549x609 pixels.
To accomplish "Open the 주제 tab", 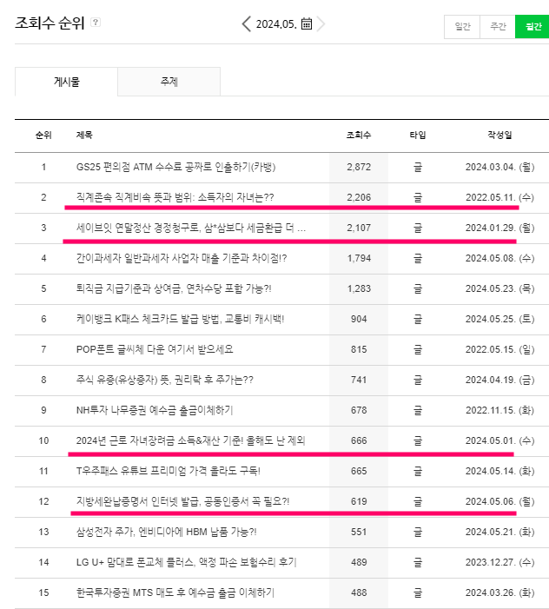I will pos(169,82).
